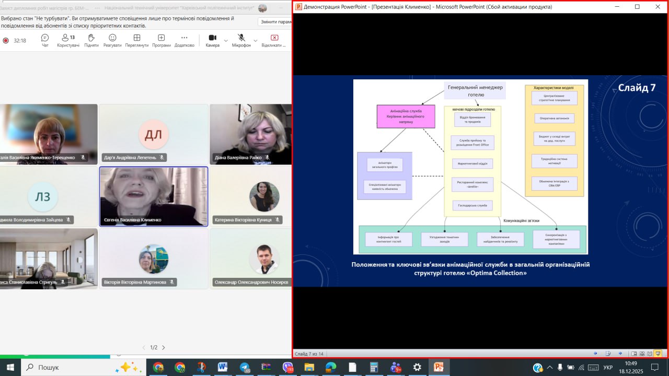The image size is (669, 376).
Task: Expand the camera options dropdown arrow
Action: pyautogui.click(x=226, y=40)
